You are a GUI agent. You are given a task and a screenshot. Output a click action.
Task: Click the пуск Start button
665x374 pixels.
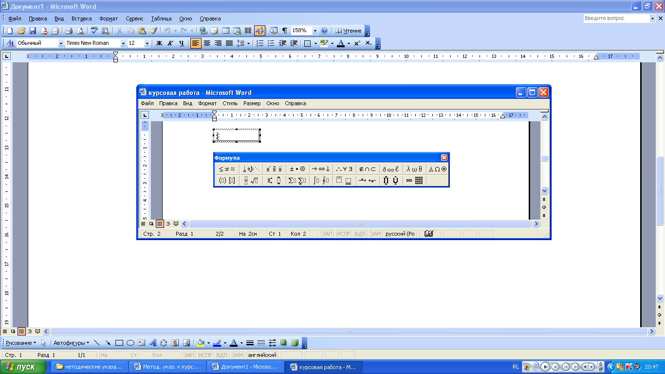pos(23,367)
